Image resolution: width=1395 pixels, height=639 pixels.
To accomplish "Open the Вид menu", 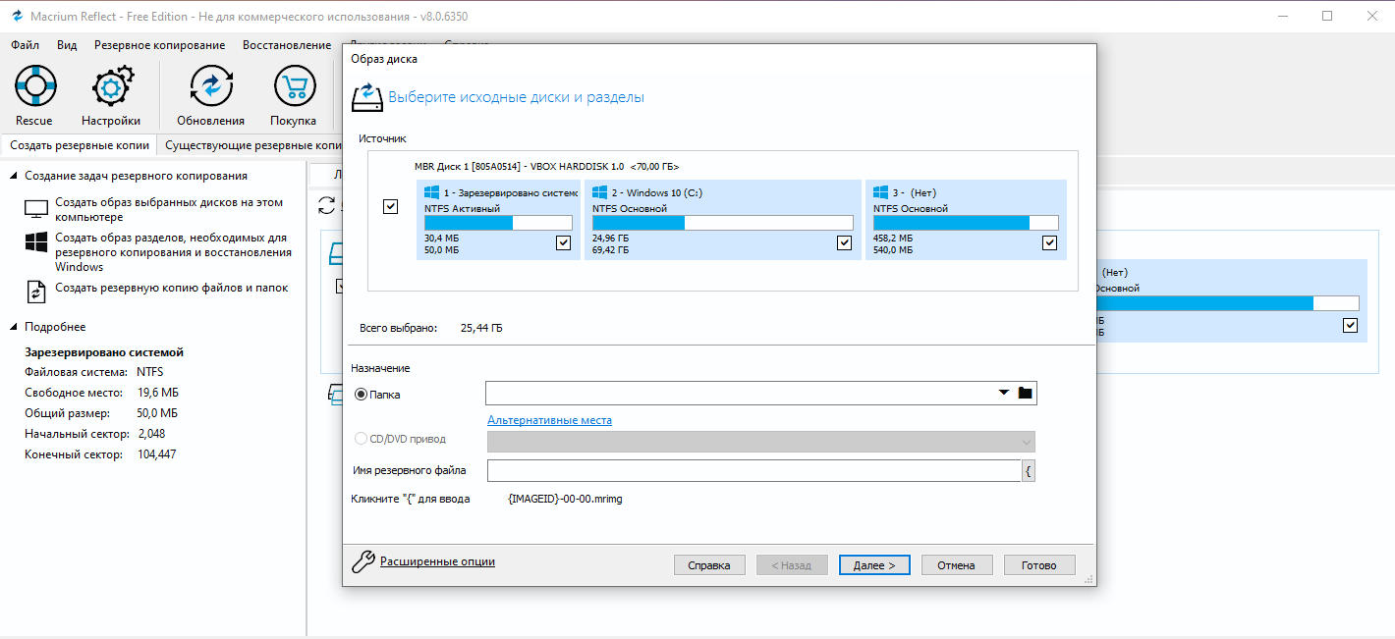I will pyautogui.click(x=67, y=45).
